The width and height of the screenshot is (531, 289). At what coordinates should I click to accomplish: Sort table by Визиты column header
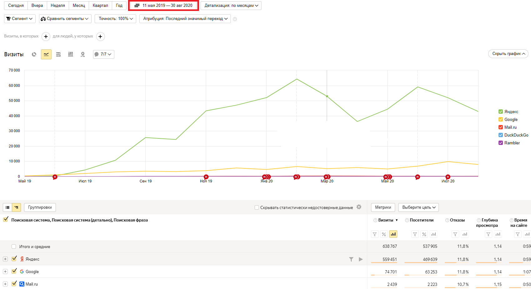pos(386,220)
